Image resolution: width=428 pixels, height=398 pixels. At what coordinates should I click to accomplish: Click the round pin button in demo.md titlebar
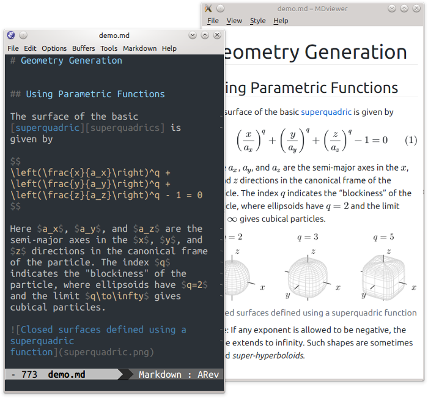coord(23,35)
